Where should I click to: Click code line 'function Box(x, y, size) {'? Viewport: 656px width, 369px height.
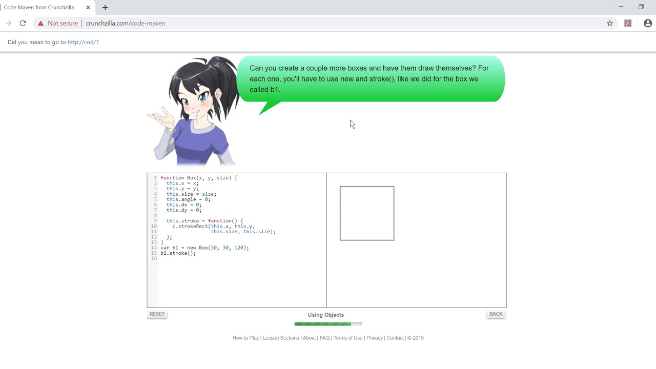coord(199,178)
